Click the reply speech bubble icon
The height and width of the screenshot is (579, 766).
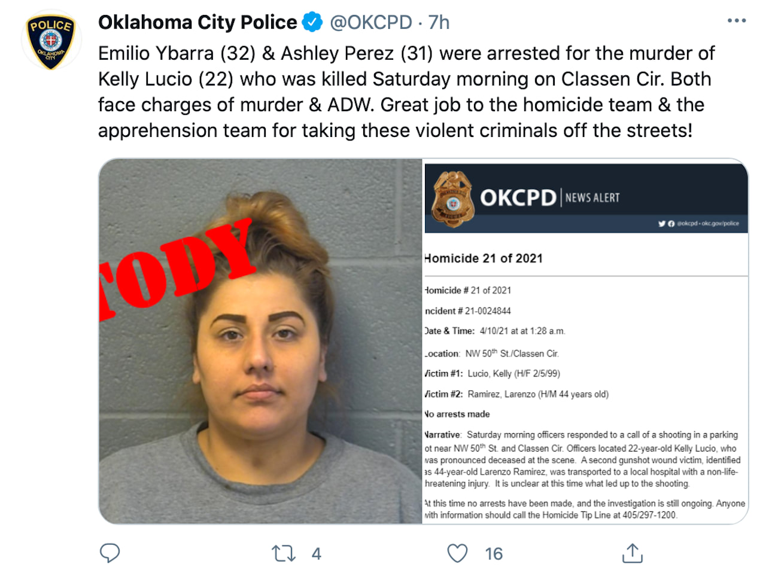(110, 553)
